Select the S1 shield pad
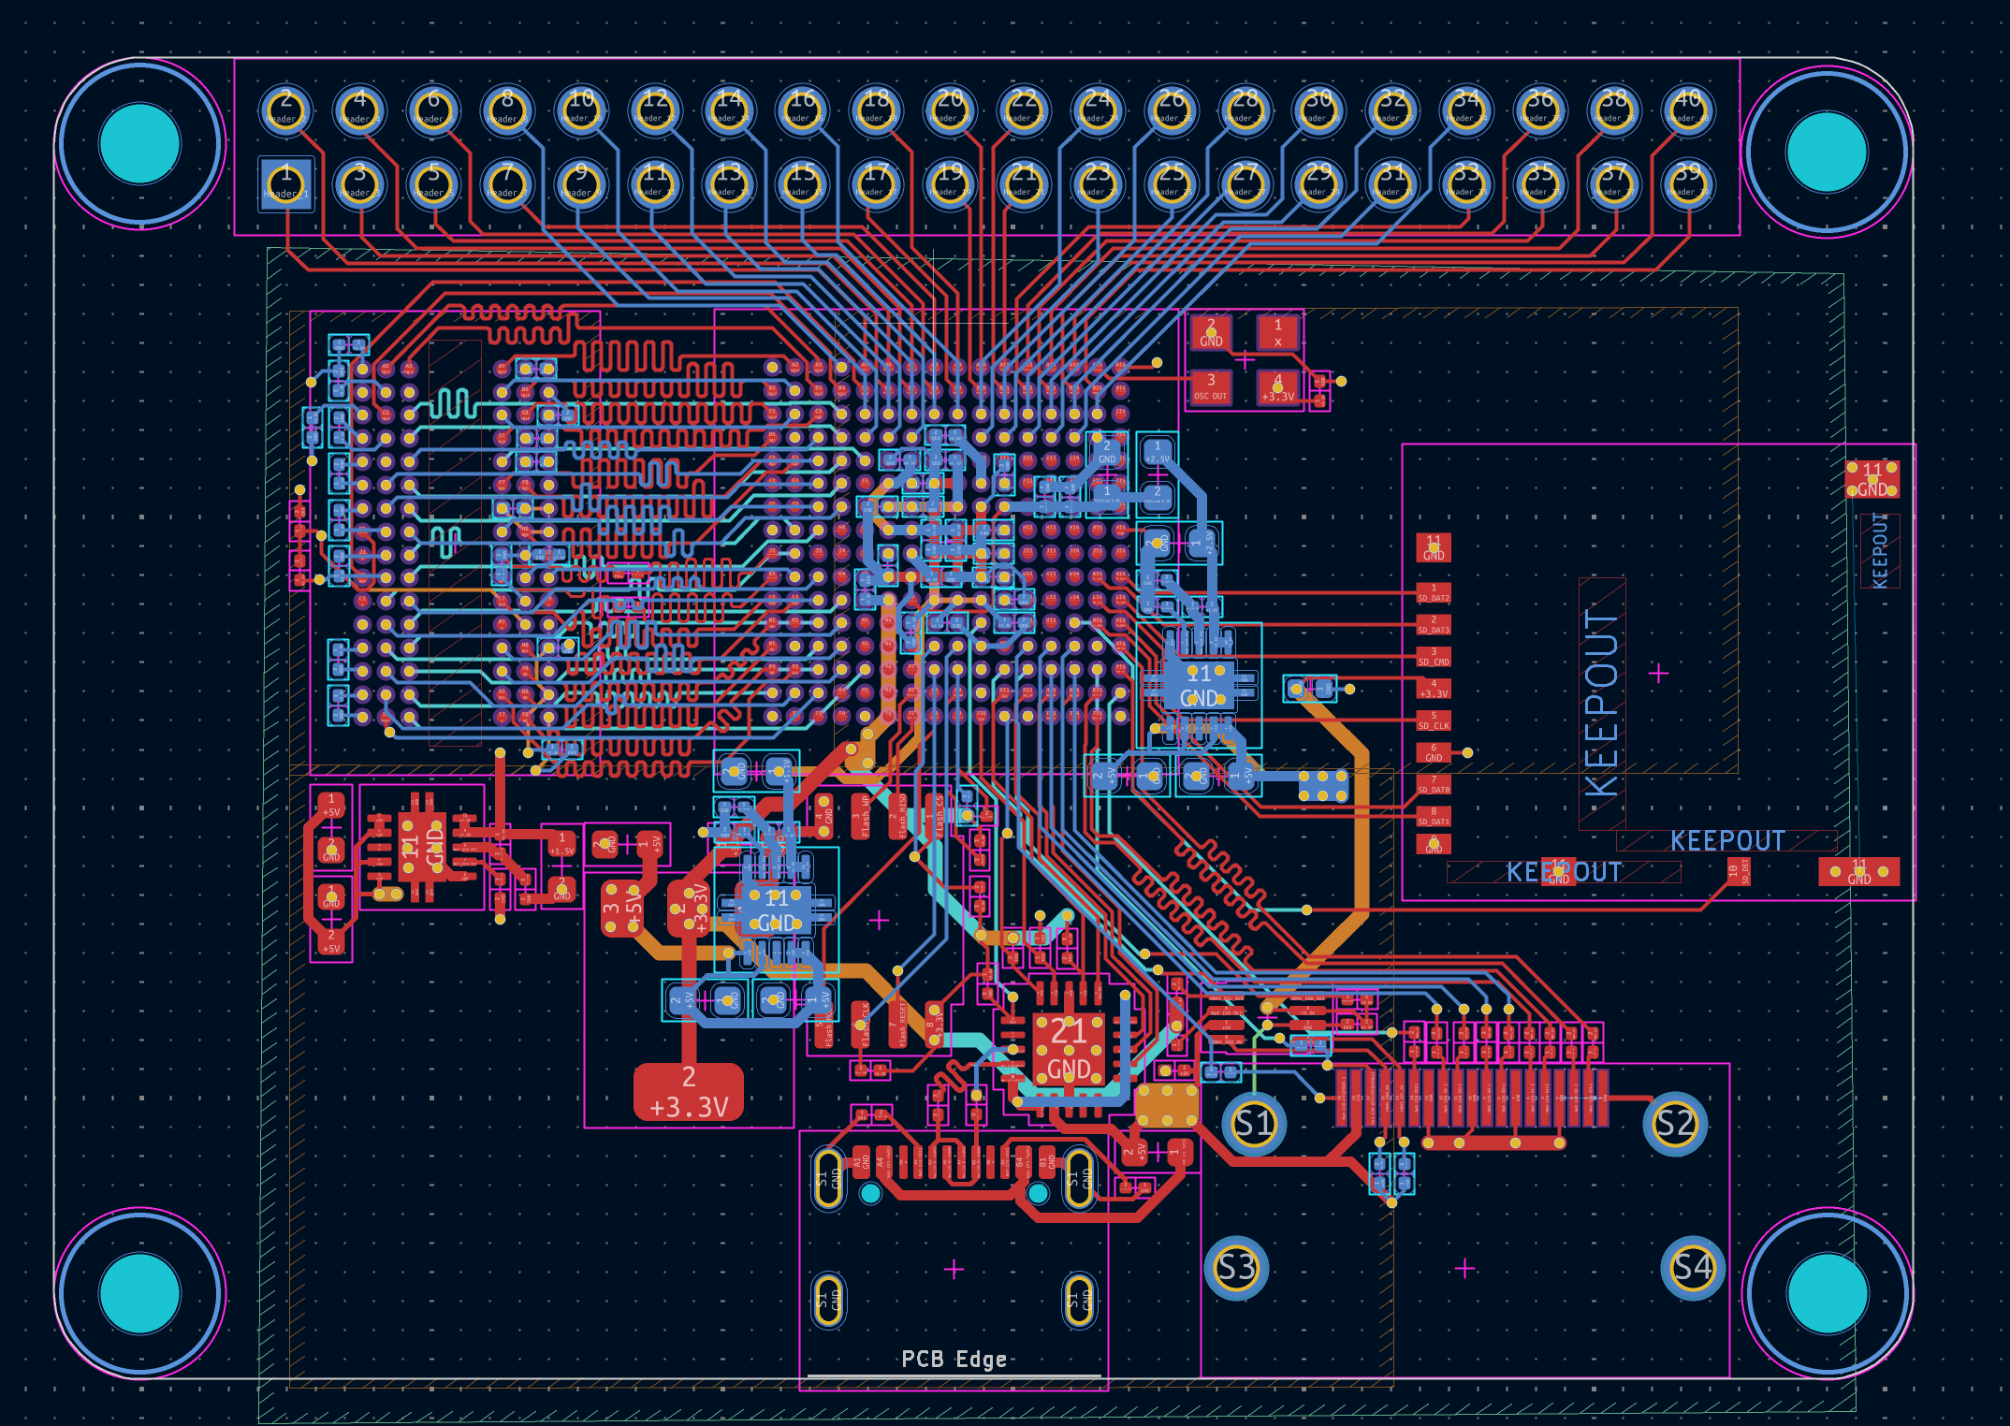Viewport: 2010px width, 1426px height. pos(1254,1123)
